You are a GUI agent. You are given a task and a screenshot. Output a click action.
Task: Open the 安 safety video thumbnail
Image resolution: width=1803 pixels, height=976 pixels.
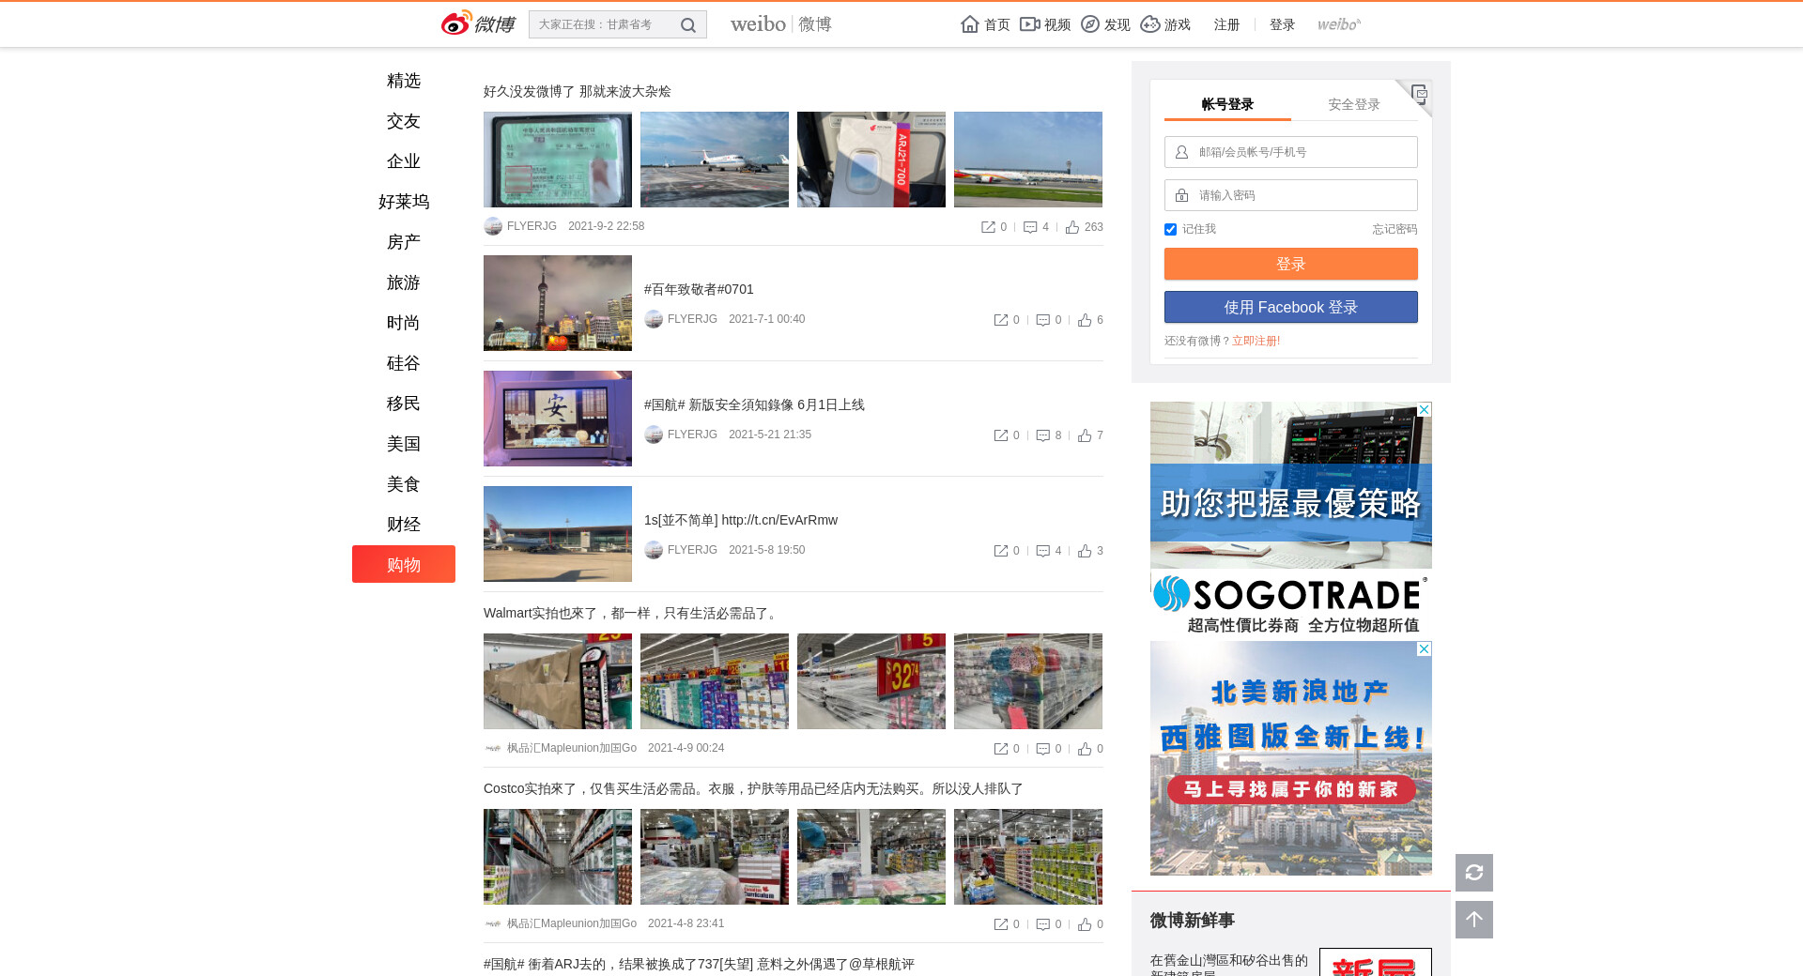pos(558,419)
